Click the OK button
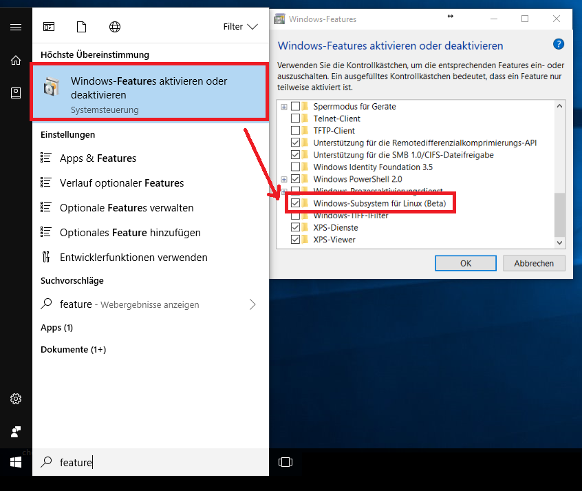 [466, 263]
